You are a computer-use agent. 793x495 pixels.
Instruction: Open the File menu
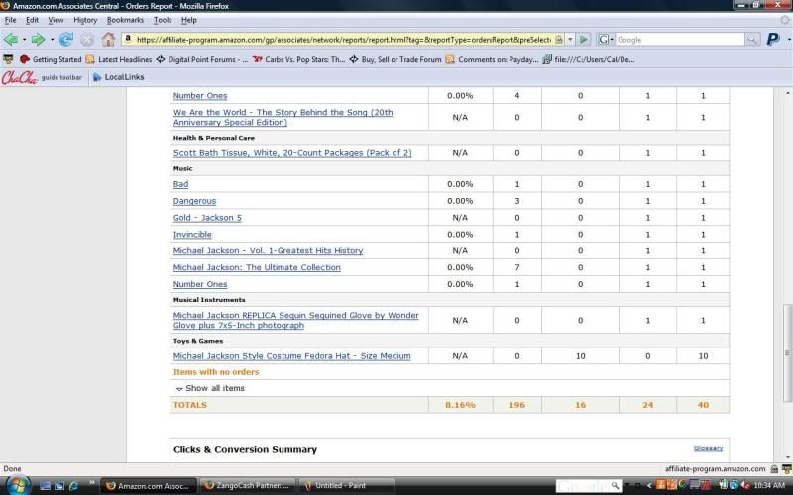10,20
